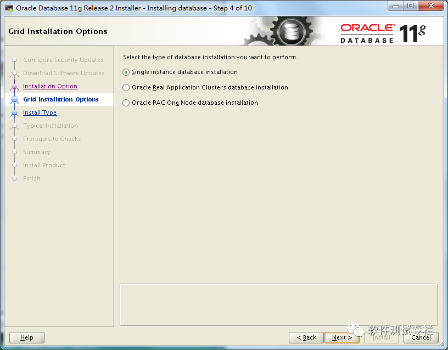Click the Grid Installation Options page heading

pos(58,31)
